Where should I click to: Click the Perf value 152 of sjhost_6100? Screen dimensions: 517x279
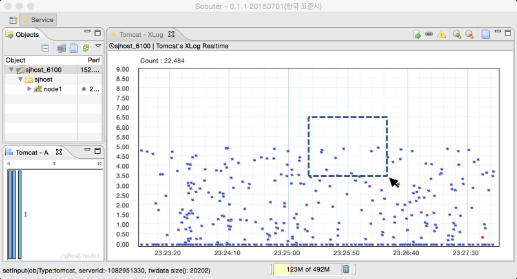point(90,70)
